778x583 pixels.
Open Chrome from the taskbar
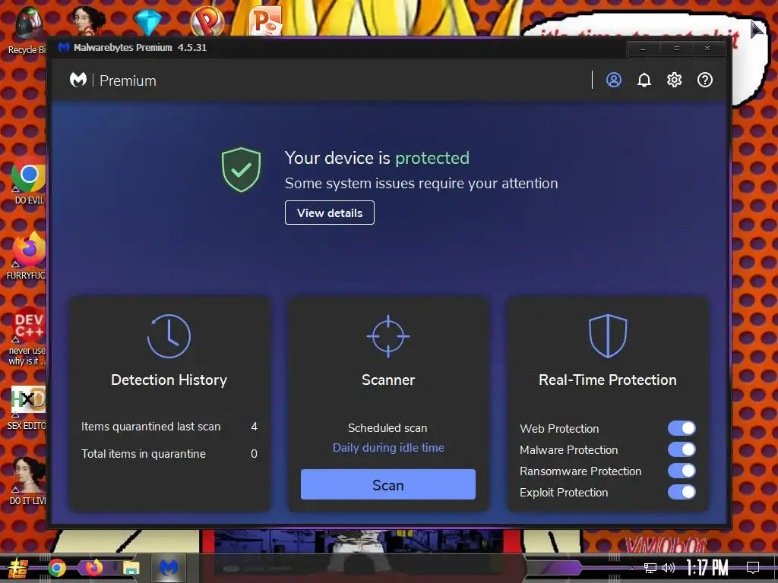click(57, 568)
